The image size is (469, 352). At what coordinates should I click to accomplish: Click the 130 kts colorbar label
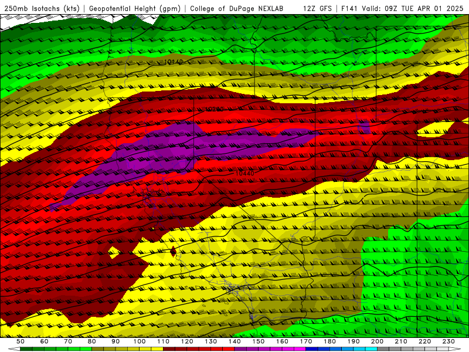(211, 341)
